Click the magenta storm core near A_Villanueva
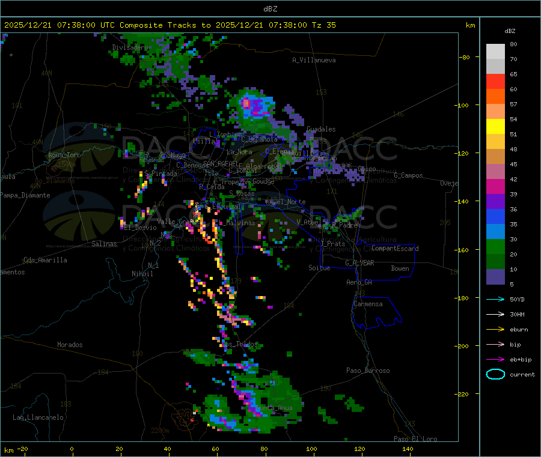 click(246, 103)
